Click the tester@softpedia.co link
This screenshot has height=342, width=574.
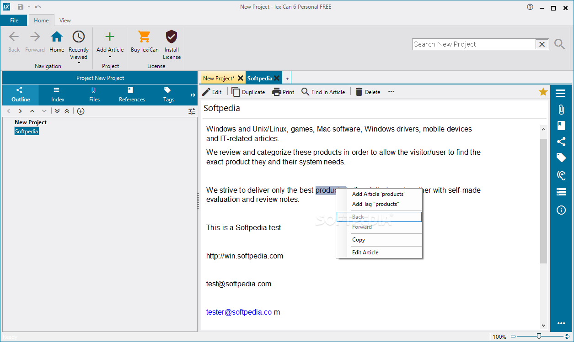pos(239,312)
